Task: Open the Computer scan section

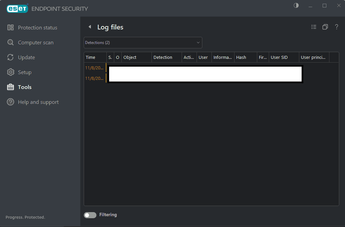Action: (36, 43)
